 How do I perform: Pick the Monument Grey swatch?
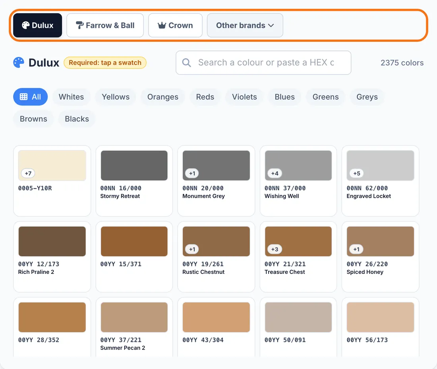(x=216, y=165)
